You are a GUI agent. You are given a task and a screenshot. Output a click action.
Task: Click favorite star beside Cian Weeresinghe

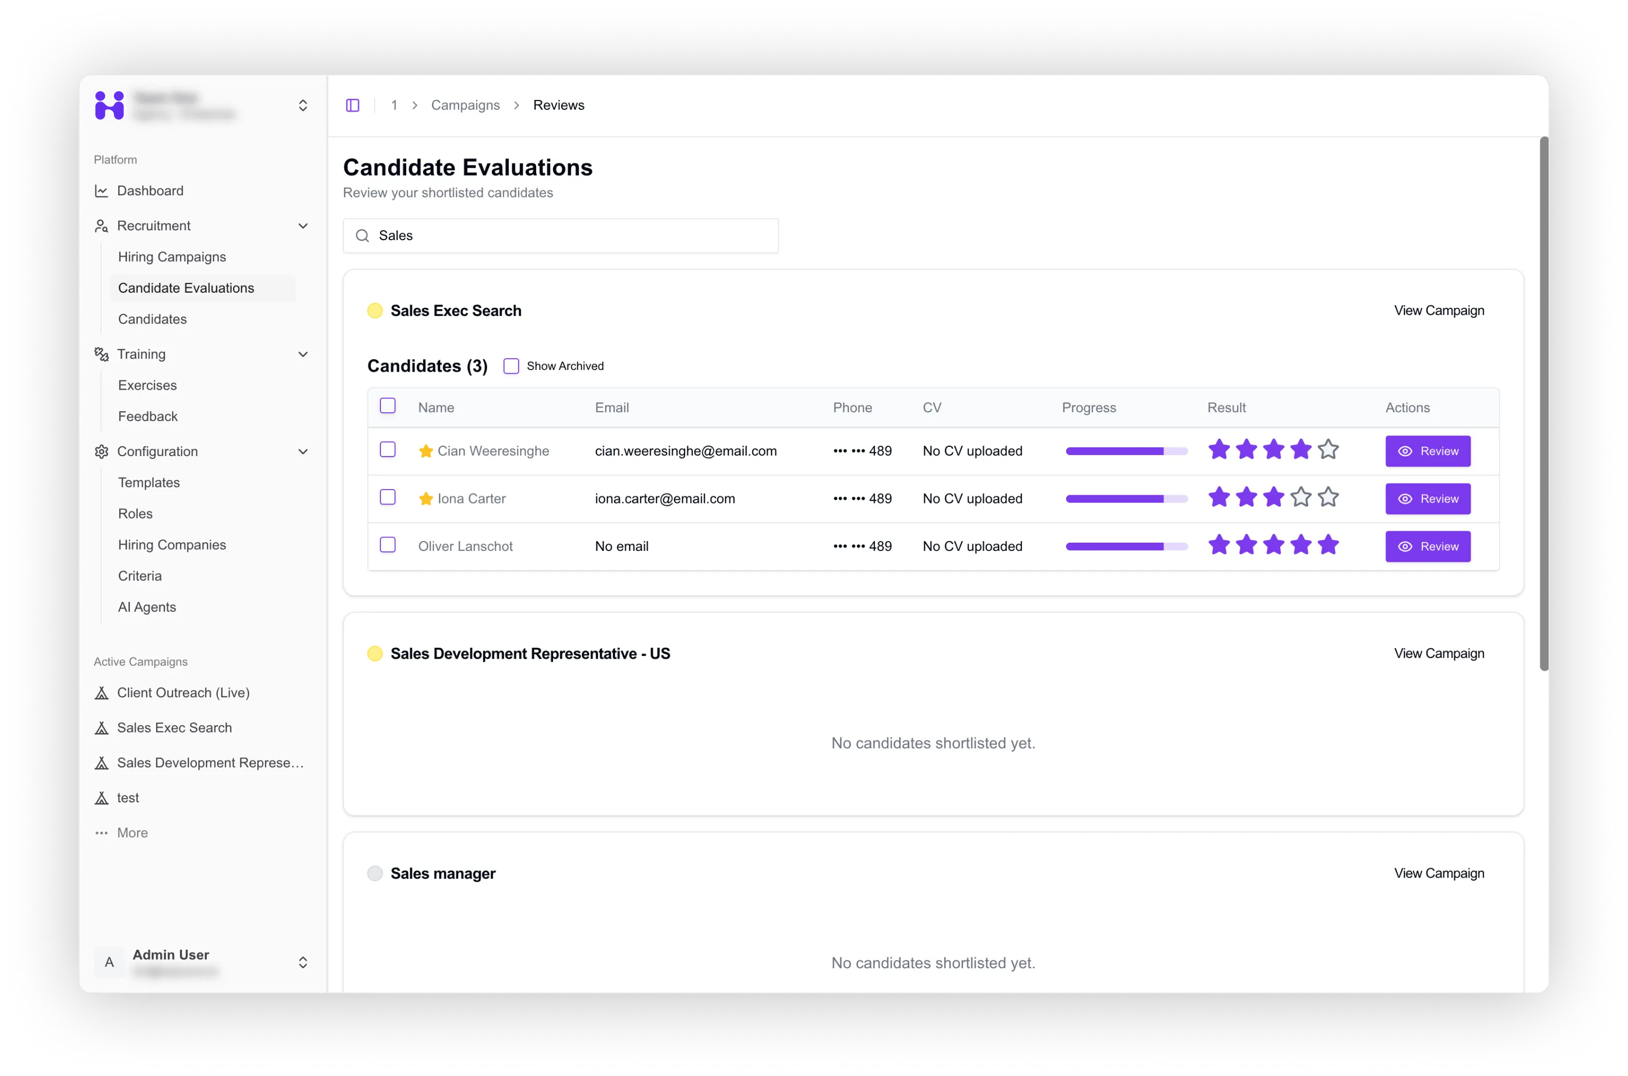(425, 451)
